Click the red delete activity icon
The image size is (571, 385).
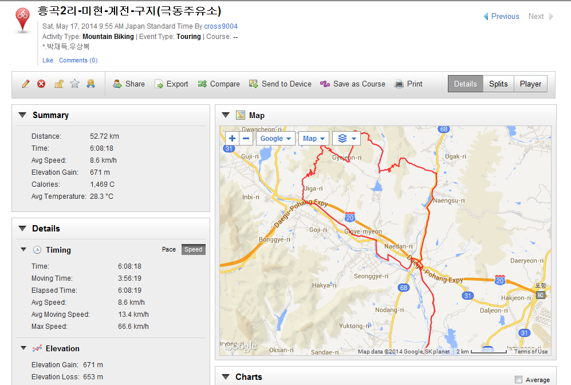click(x=41, y=84)
